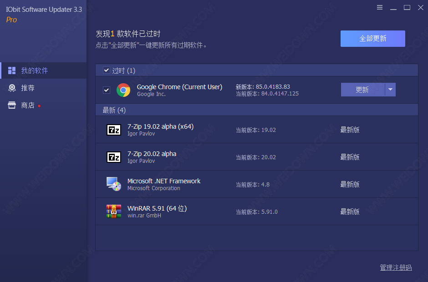Viewport: 428px width, 282px height.
Task: Select the WinRAR 5.91 (64 位) name
Action: coord(157,208)
